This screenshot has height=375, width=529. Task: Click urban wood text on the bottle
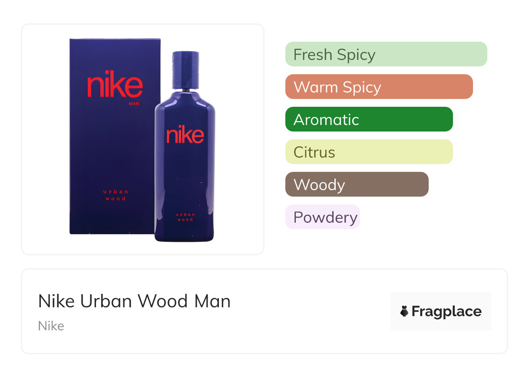click(185, 217)
